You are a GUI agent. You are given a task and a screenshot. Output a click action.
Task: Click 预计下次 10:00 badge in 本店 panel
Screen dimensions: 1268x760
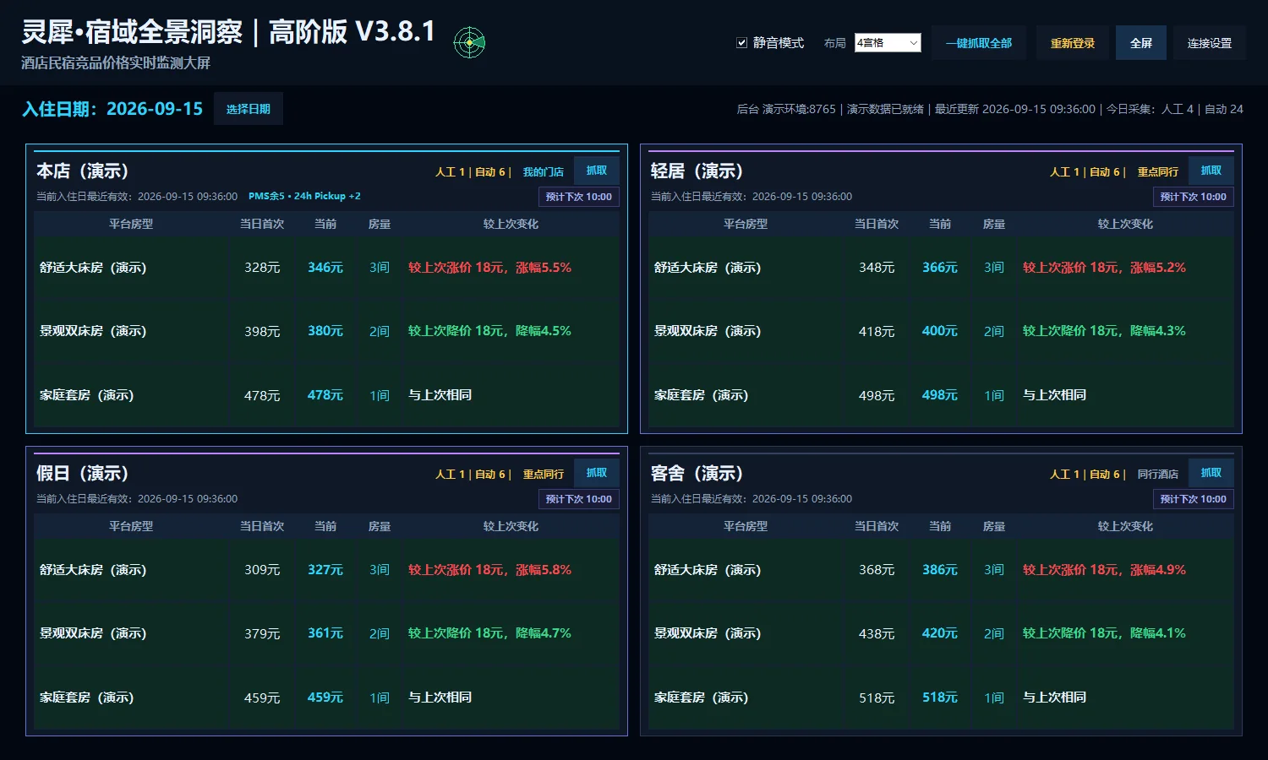[579, 197]
